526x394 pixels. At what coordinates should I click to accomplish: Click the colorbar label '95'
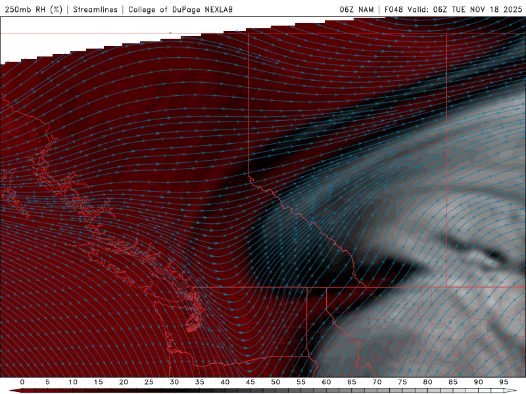coord(504,382)
